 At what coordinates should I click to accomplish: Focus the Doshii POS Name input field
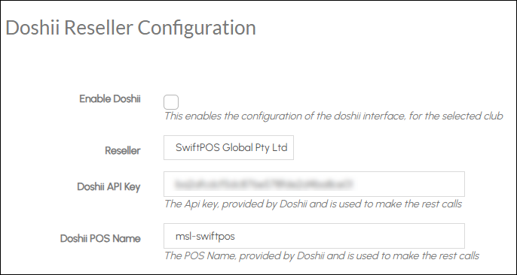pos(314,236)
